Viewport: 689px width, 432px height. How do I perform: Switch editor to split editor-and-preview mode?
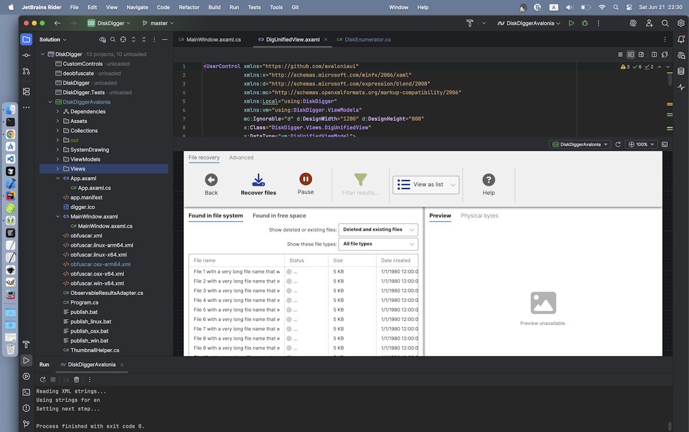tap(630, 54)
